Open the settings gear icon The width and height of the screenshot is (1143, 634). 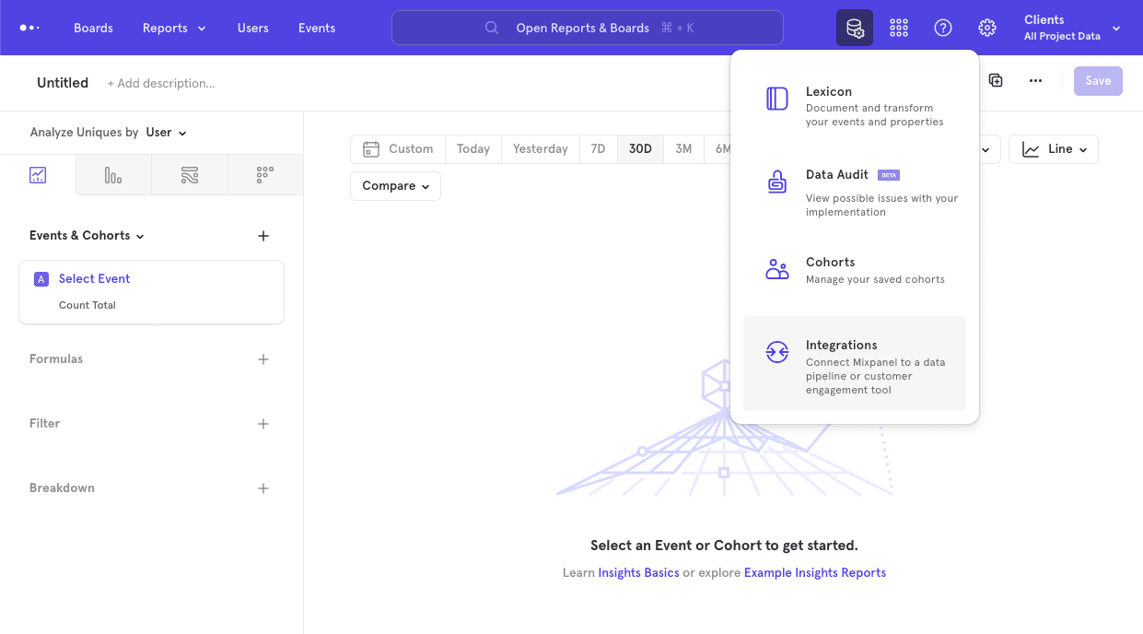(986, 28)
